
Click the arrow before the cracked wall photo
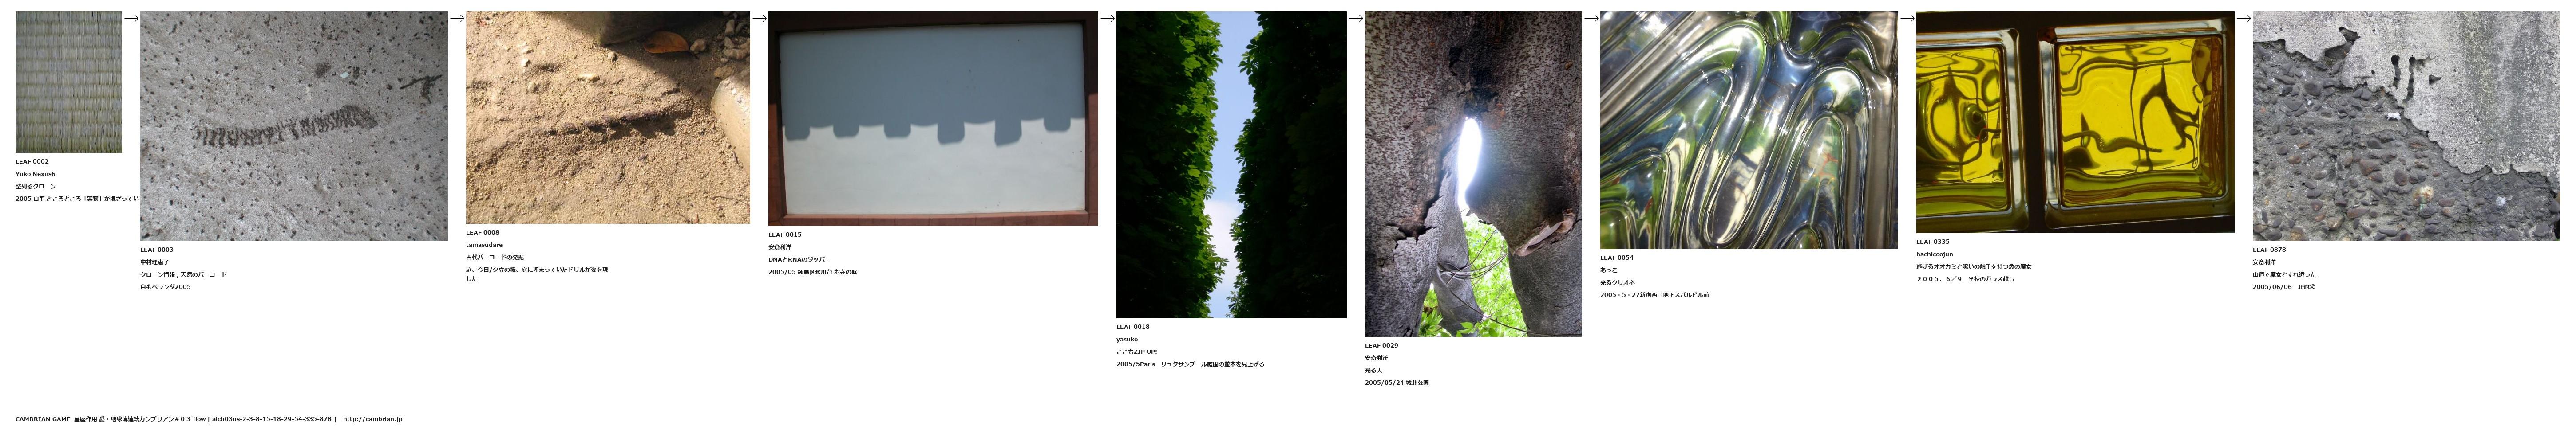coord(2244,18)
